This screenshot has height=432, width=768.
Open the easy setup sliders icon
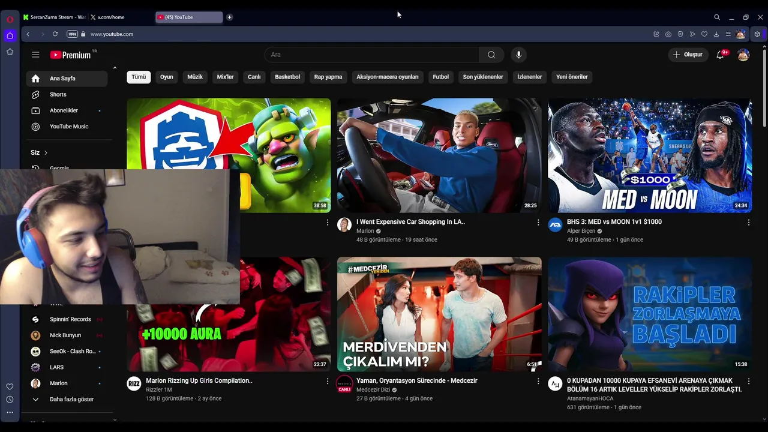pyautogui.click(x=728, y=34)
